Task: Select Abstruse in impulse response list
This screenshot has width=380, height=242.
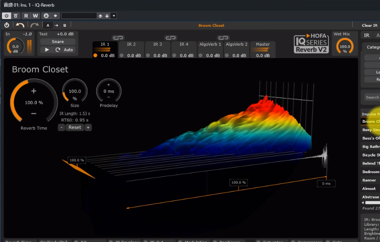Action: (x=370, y=197)
